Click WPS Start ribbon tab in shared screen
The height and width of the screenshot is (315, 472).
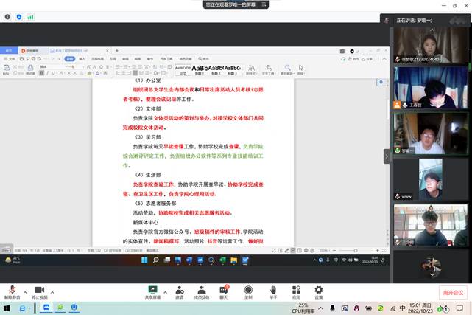pos(70,59)
